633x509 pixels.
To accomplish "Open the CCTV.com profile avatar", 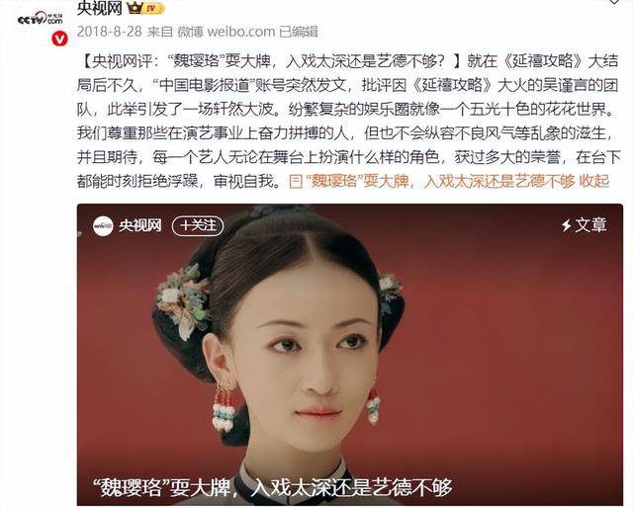I will point(41,20).
